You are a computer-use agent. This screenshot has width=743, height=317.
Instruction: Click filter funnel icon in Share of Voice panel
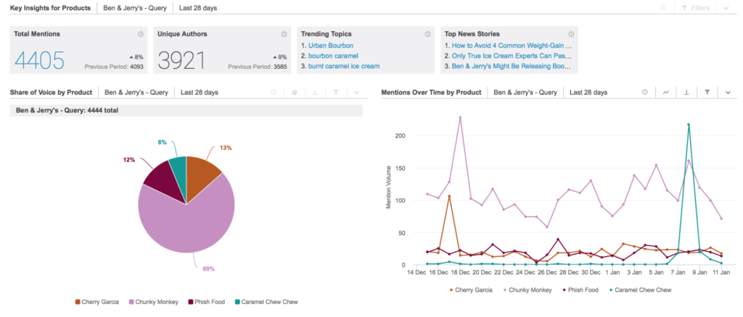336,93
